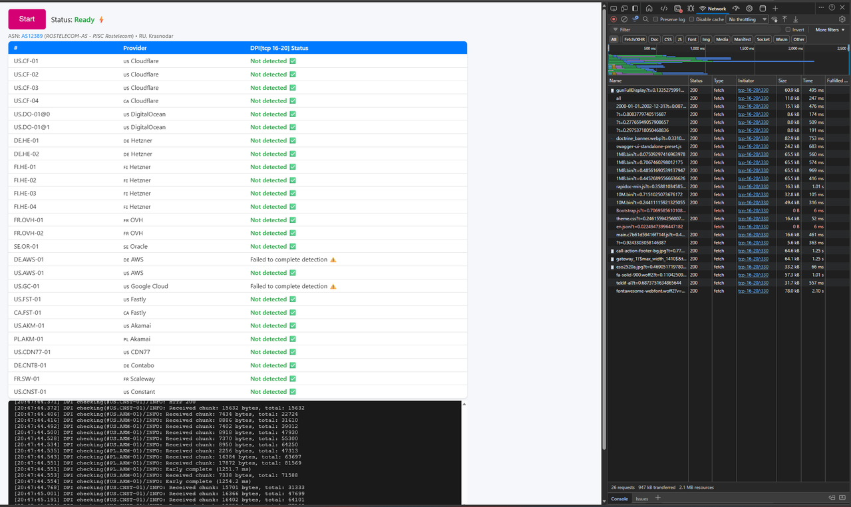
Task: Filter requests by Img type
Action: click(x=706, y=39)
